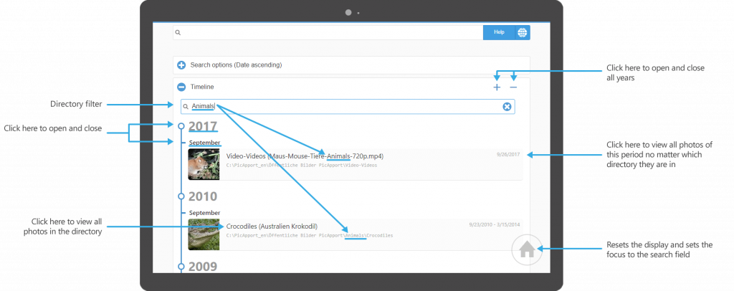
Task: Toggle the 2010 year heading
Action: 203,196
